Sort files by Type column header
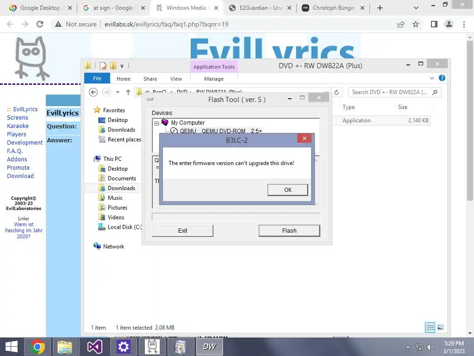474x356 pixels. (349, 107)
